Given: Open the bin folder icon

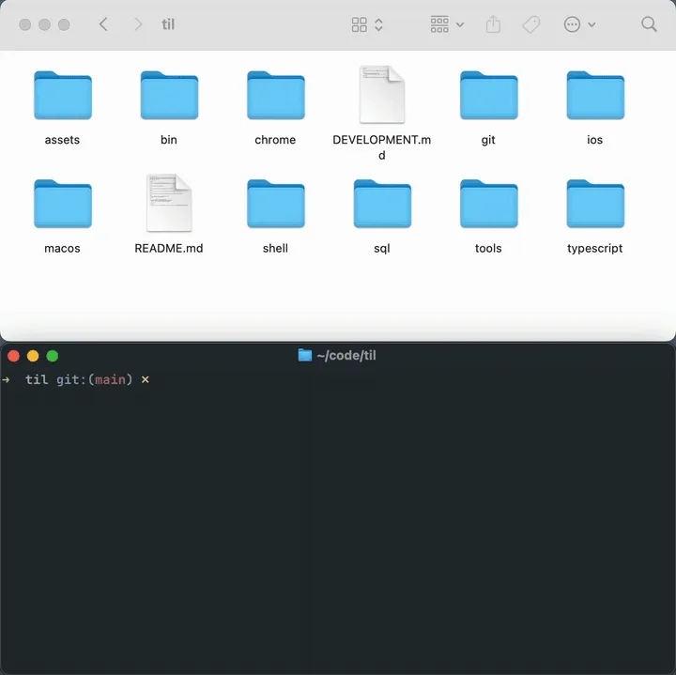Looking at the screenshot, I should 169,95.
